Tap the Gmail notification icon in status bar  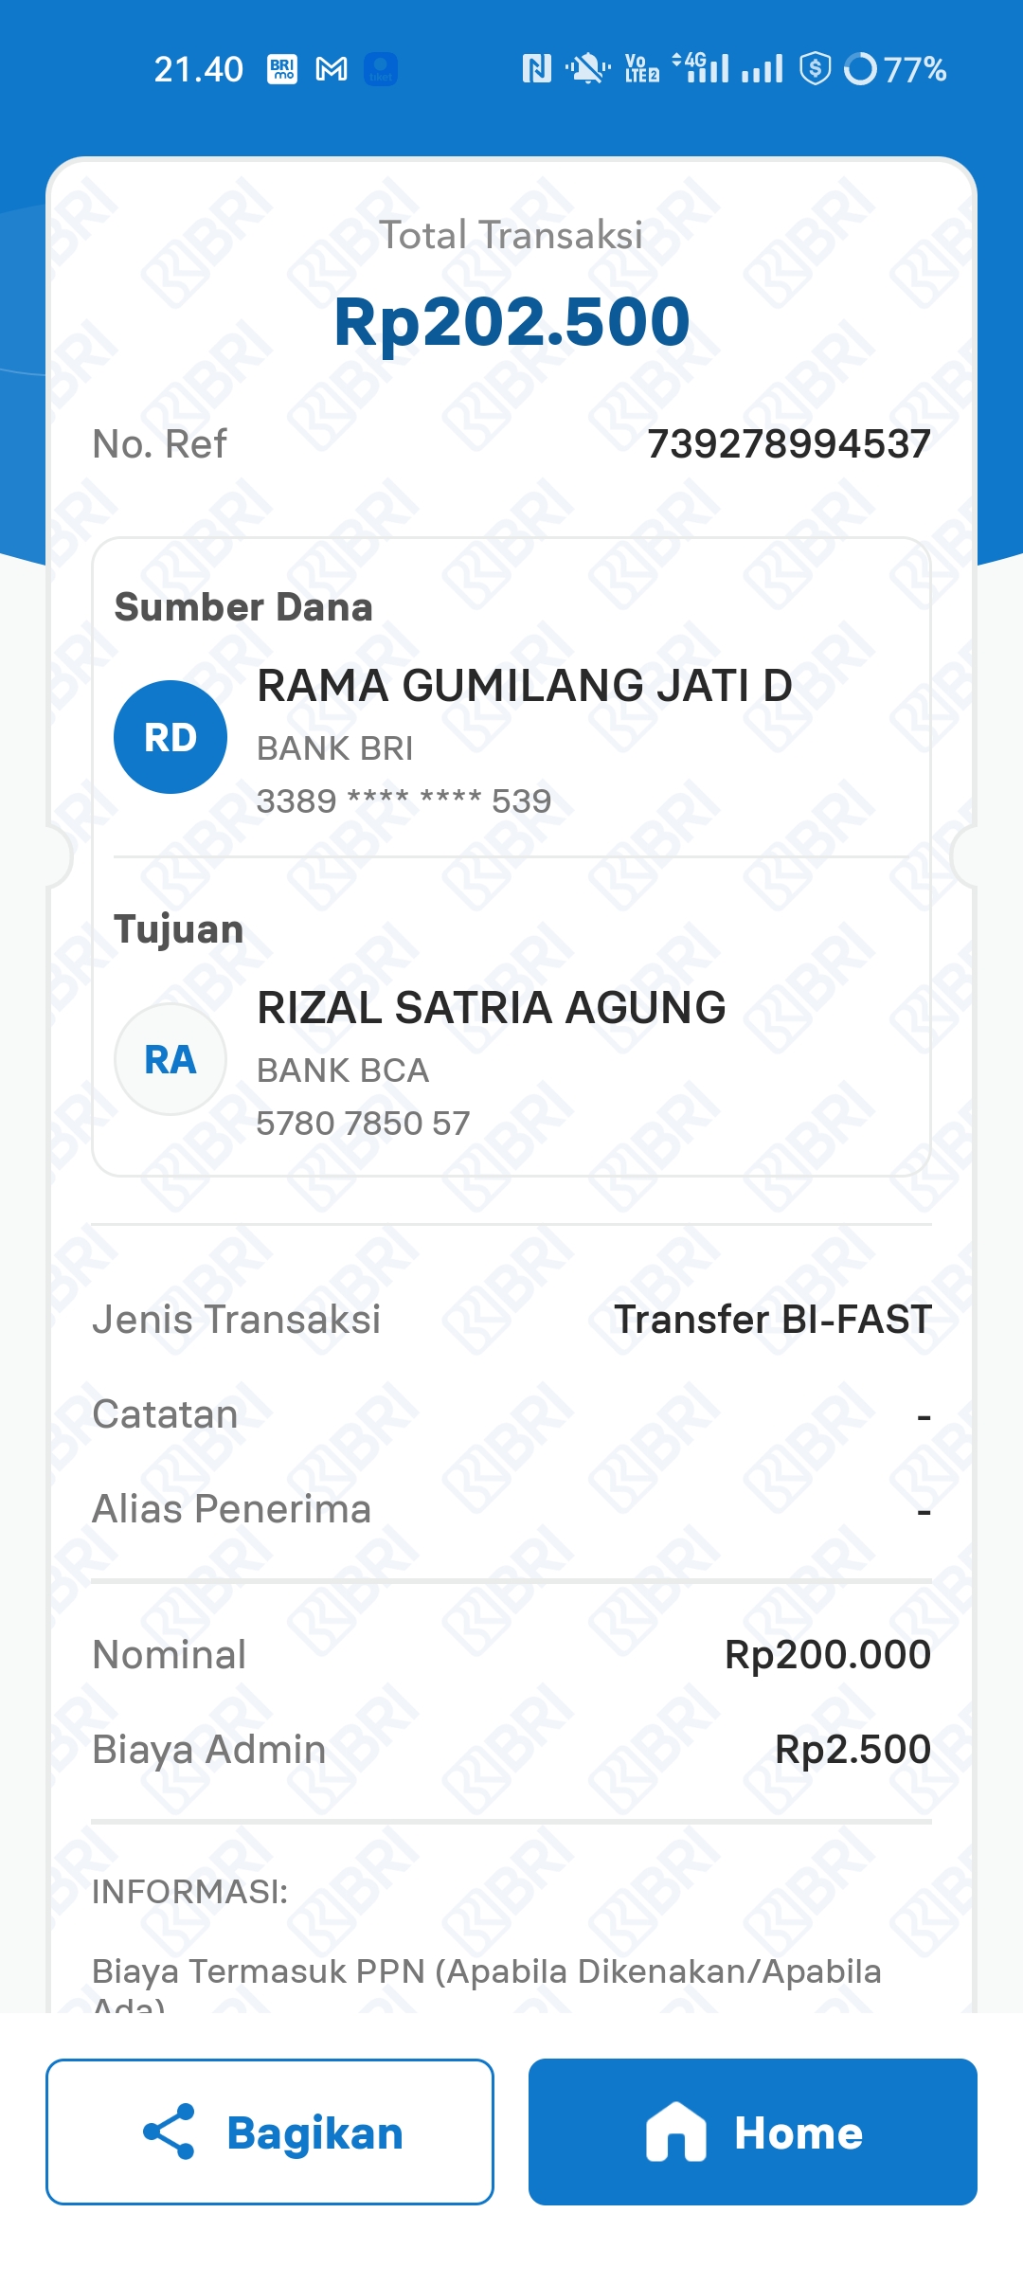332,69
